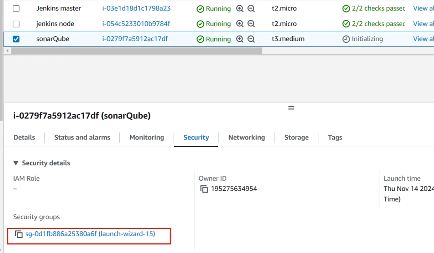Open instance i-0279f7a5912ac17df link
Image resolution: width=434 pixels, height=253 pixels.
click(x=135, y=39)
